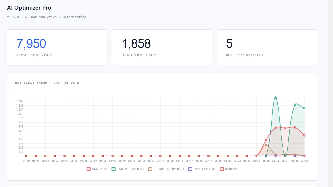
Task: Toggle Perplexity AI legend entry
Action: click(x=202, y=169)
